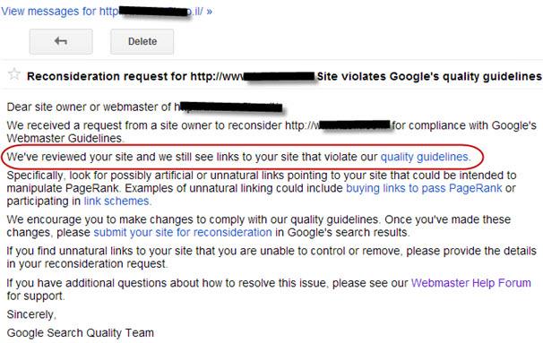This screenshot has width=543, height=343.
Task: Star the reconsideration request message
Action: (14, 74)
